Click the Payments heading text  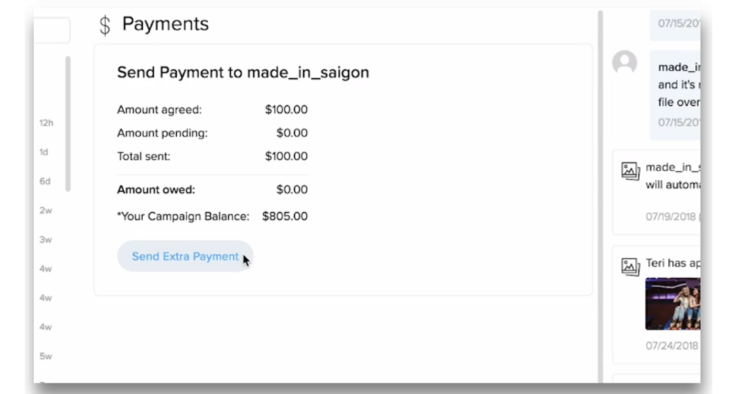tap(165, 24)
